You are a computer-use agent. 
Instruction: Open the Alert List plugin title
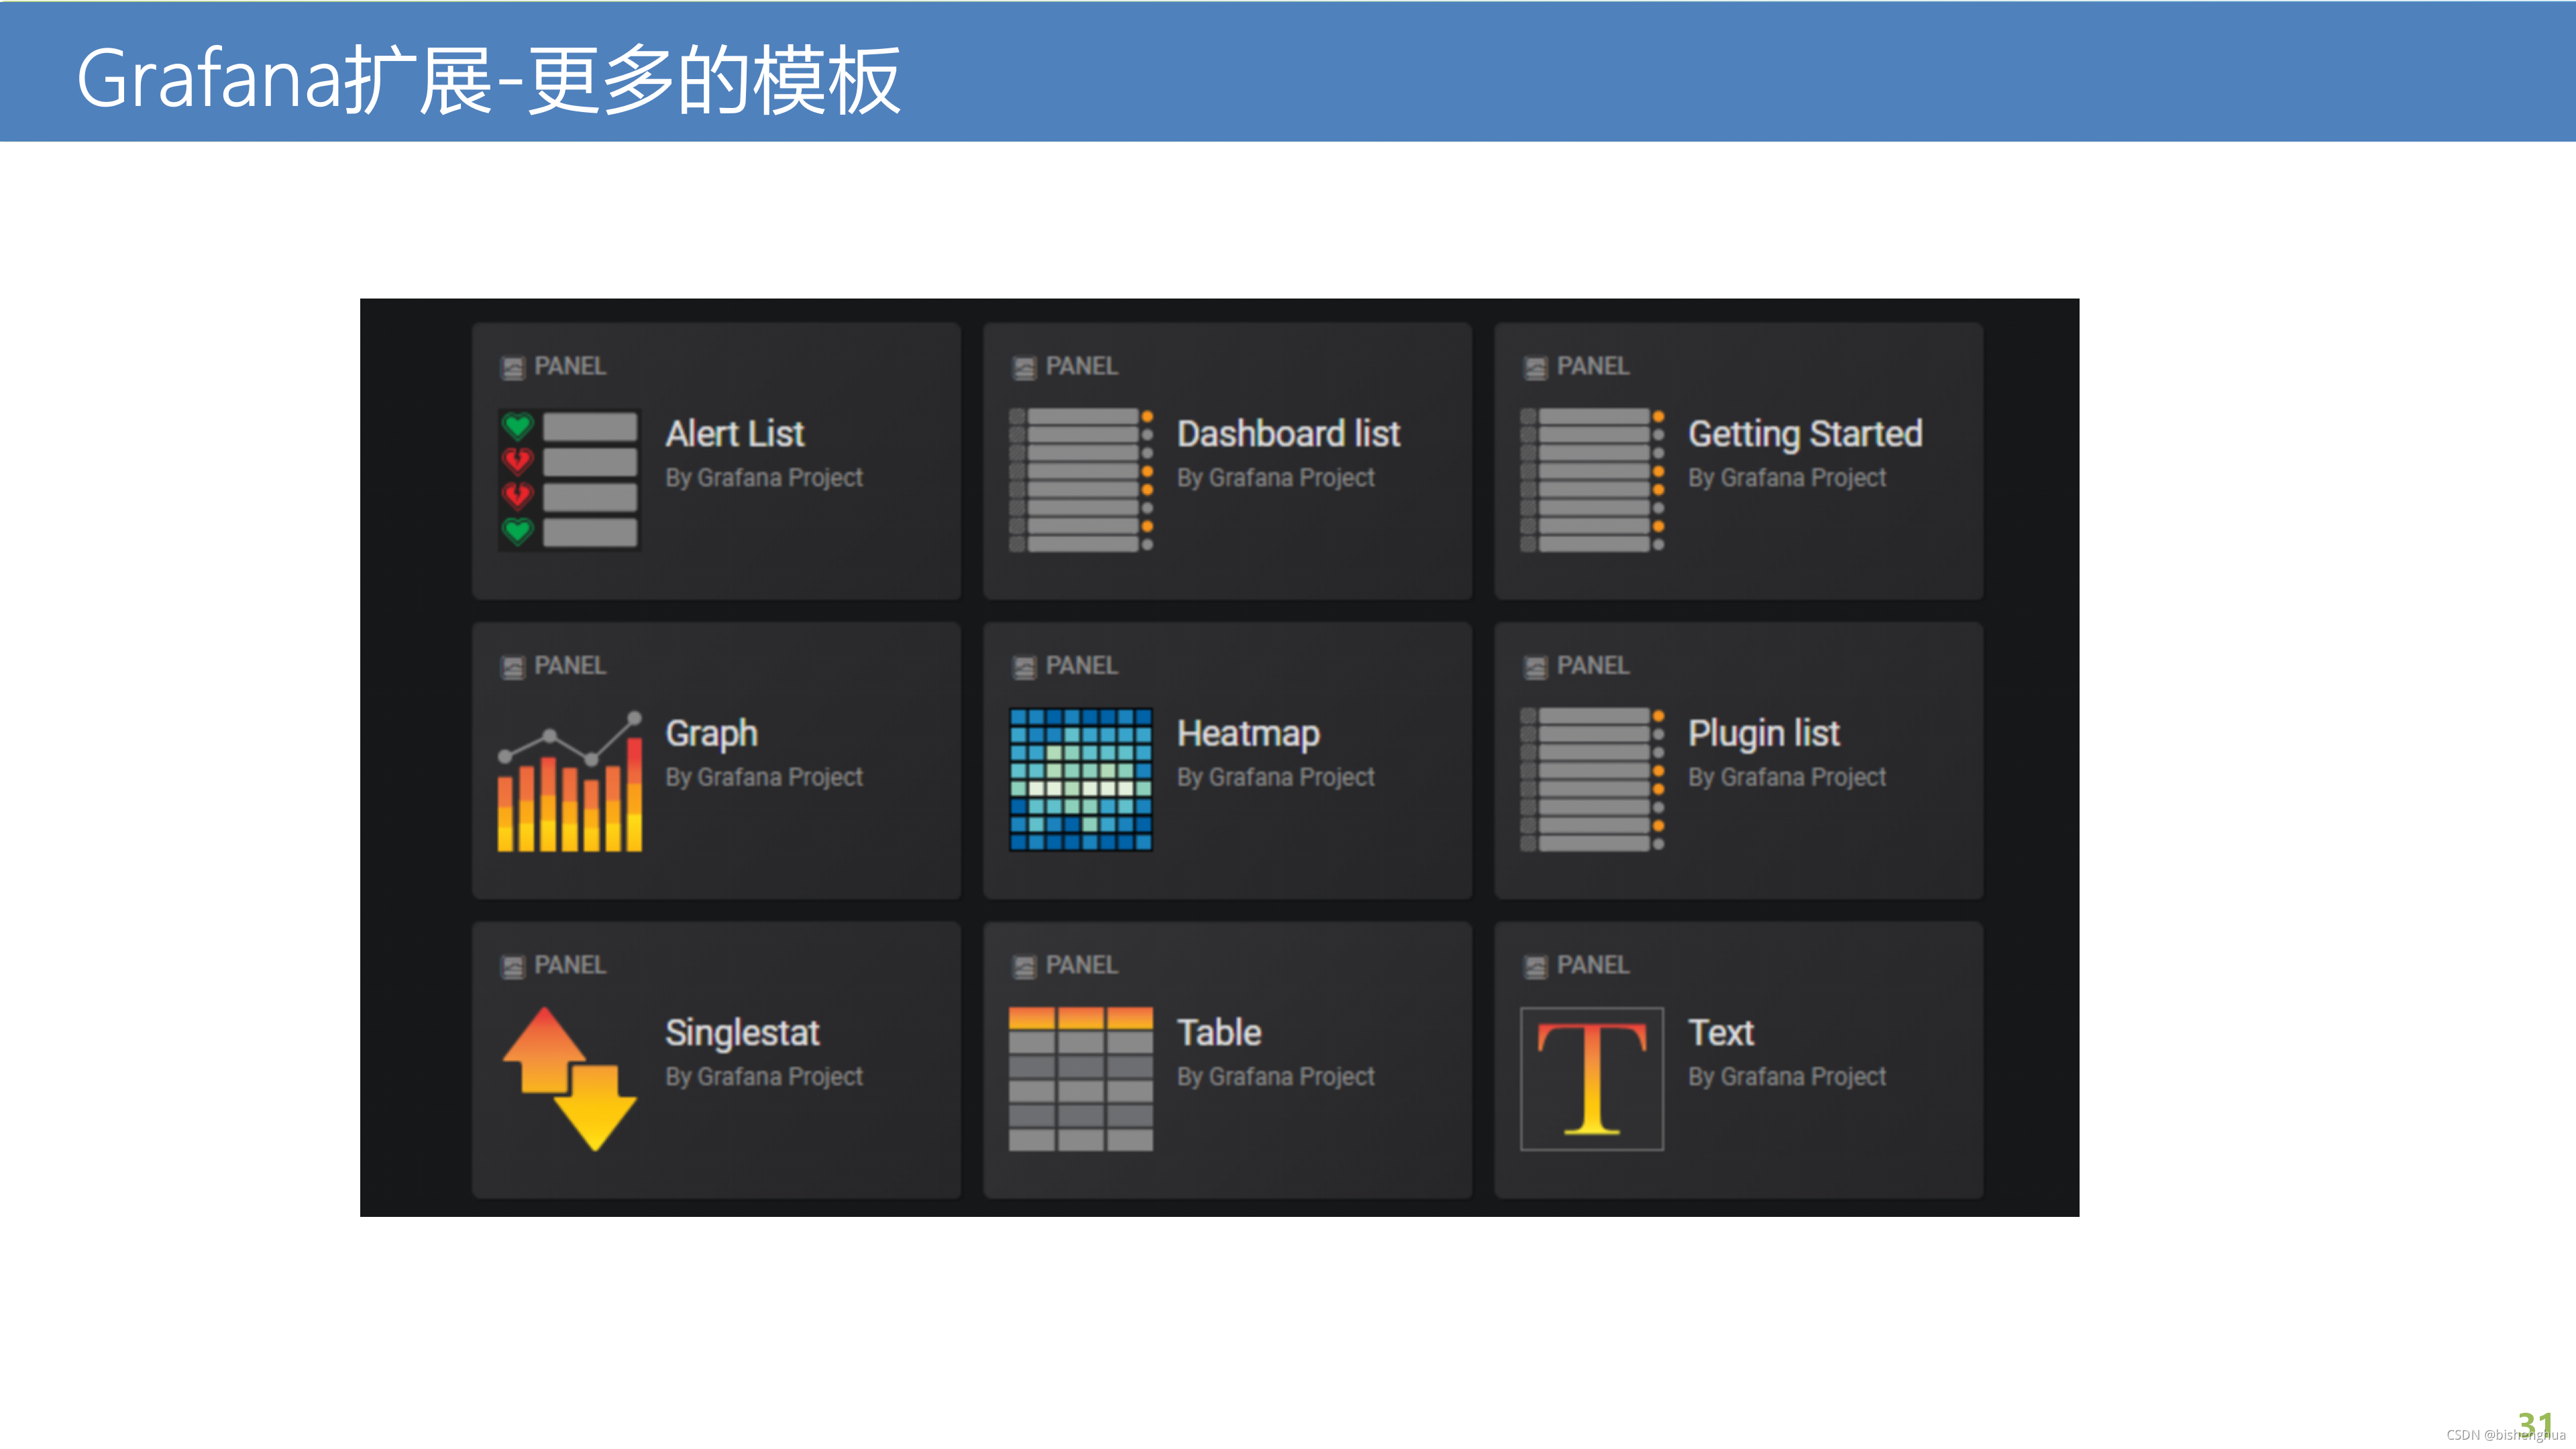pyautogui.click(x=734, y=434)
